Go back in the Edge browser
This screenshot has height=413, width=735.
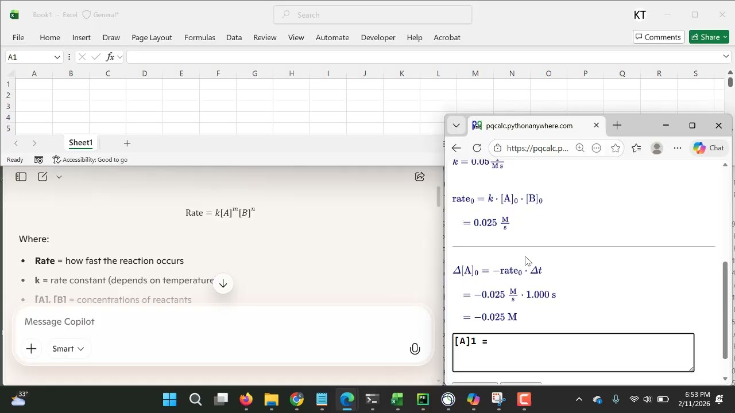456,148
